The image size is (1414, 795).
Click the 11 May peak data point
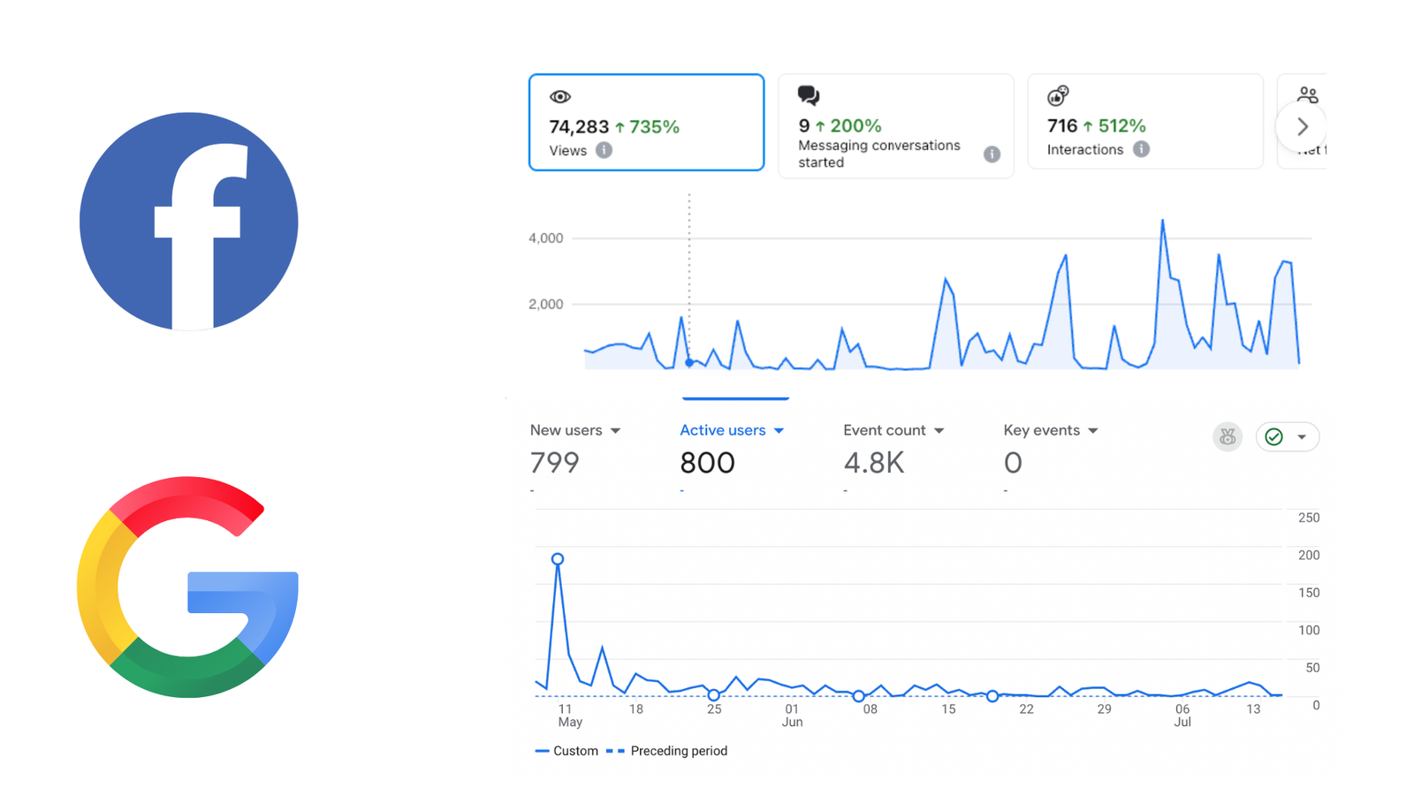click(558, 559)
